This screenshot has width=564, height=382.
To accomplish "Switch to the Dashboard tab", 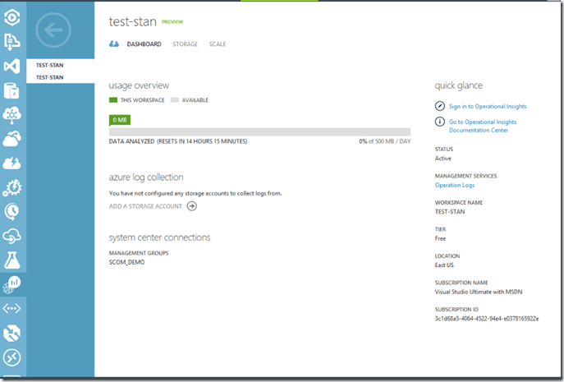I will [x=144, y=44].
